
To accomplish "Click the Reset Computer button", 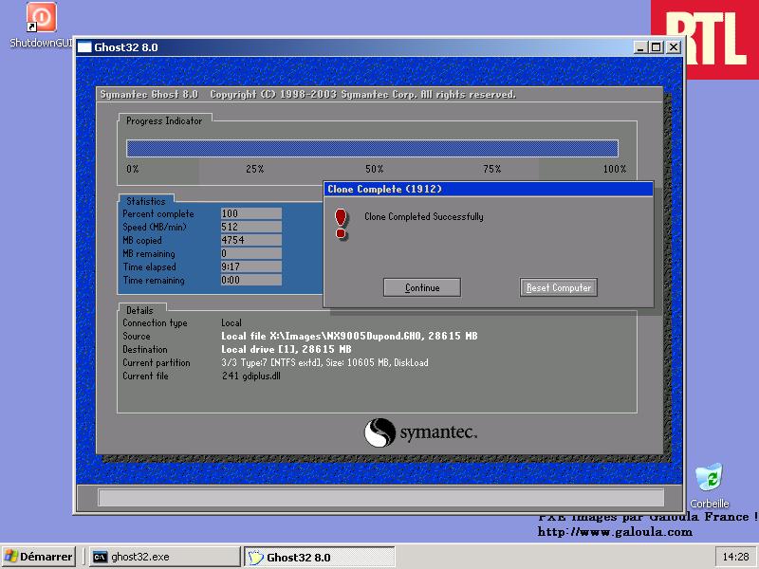I will tap(559, 287).
